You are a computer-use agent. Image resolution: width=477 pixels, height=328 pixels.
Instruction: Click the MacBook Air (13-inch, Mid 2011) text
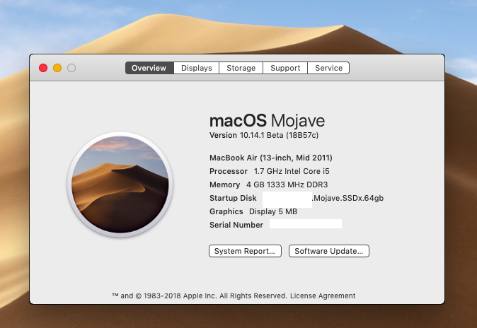coord(271,158)
